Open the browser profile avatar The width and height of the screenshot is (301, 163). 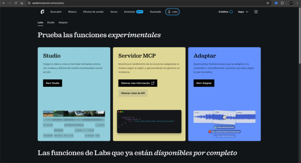tap(291, 3)
